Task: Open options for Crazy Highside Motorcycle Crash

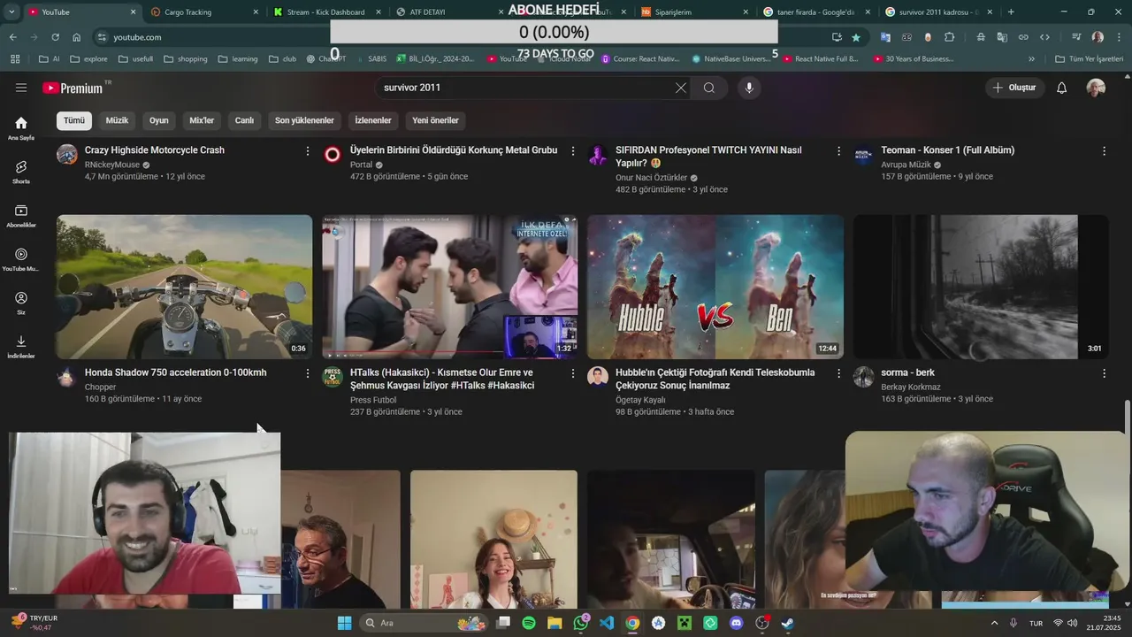Action: [x=308, y=151]
